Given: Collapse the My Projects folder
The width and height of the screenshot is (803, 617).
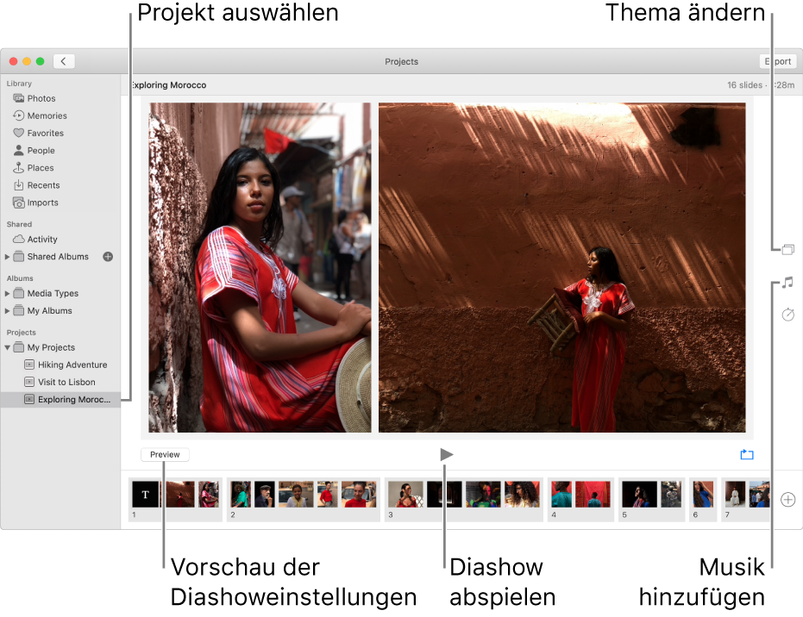Looking at the screenshot, I should (7, 348).
